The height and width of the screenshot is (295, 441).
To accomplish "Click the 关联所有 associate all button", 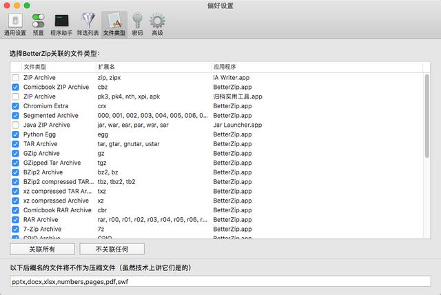I will [x=42, y=249].
